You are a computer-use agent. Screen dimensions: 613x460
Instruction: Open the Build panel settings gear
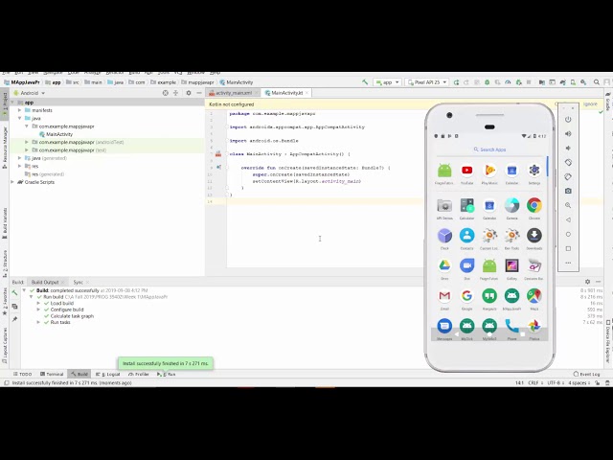[x=587, y=282]
